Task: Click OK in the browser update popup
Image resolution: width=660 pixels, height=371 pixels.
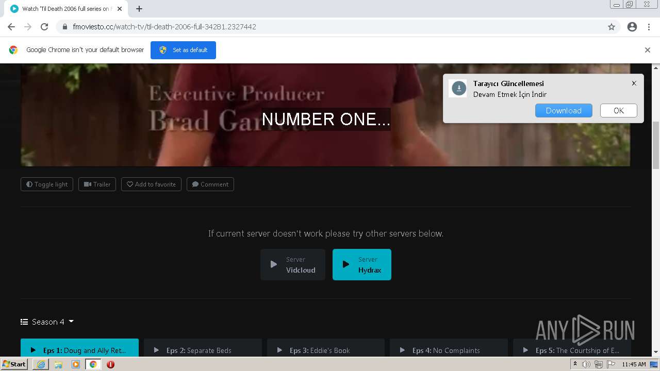Action: (x=619, y=111)
